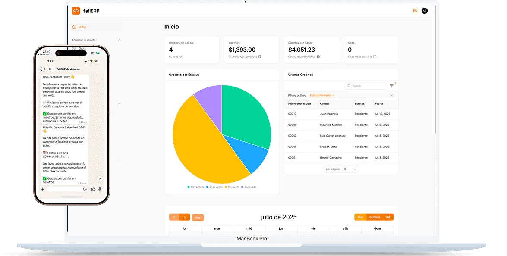Select client Hector Camacho
Screen dimensions: 507x256
(x=331, y=158)
